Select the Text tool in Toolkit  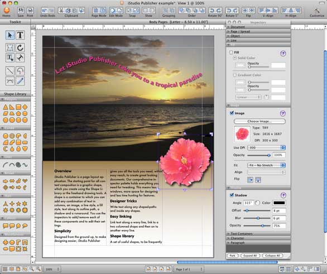pos(20,35)
